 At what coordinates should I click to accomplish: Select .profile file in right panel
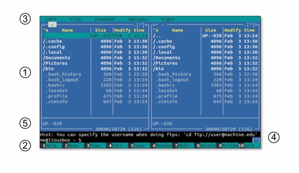pyautogui.click(x=205, y=96)
